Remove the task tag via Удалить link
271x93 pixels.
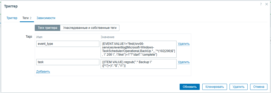[x=184, y=62]
